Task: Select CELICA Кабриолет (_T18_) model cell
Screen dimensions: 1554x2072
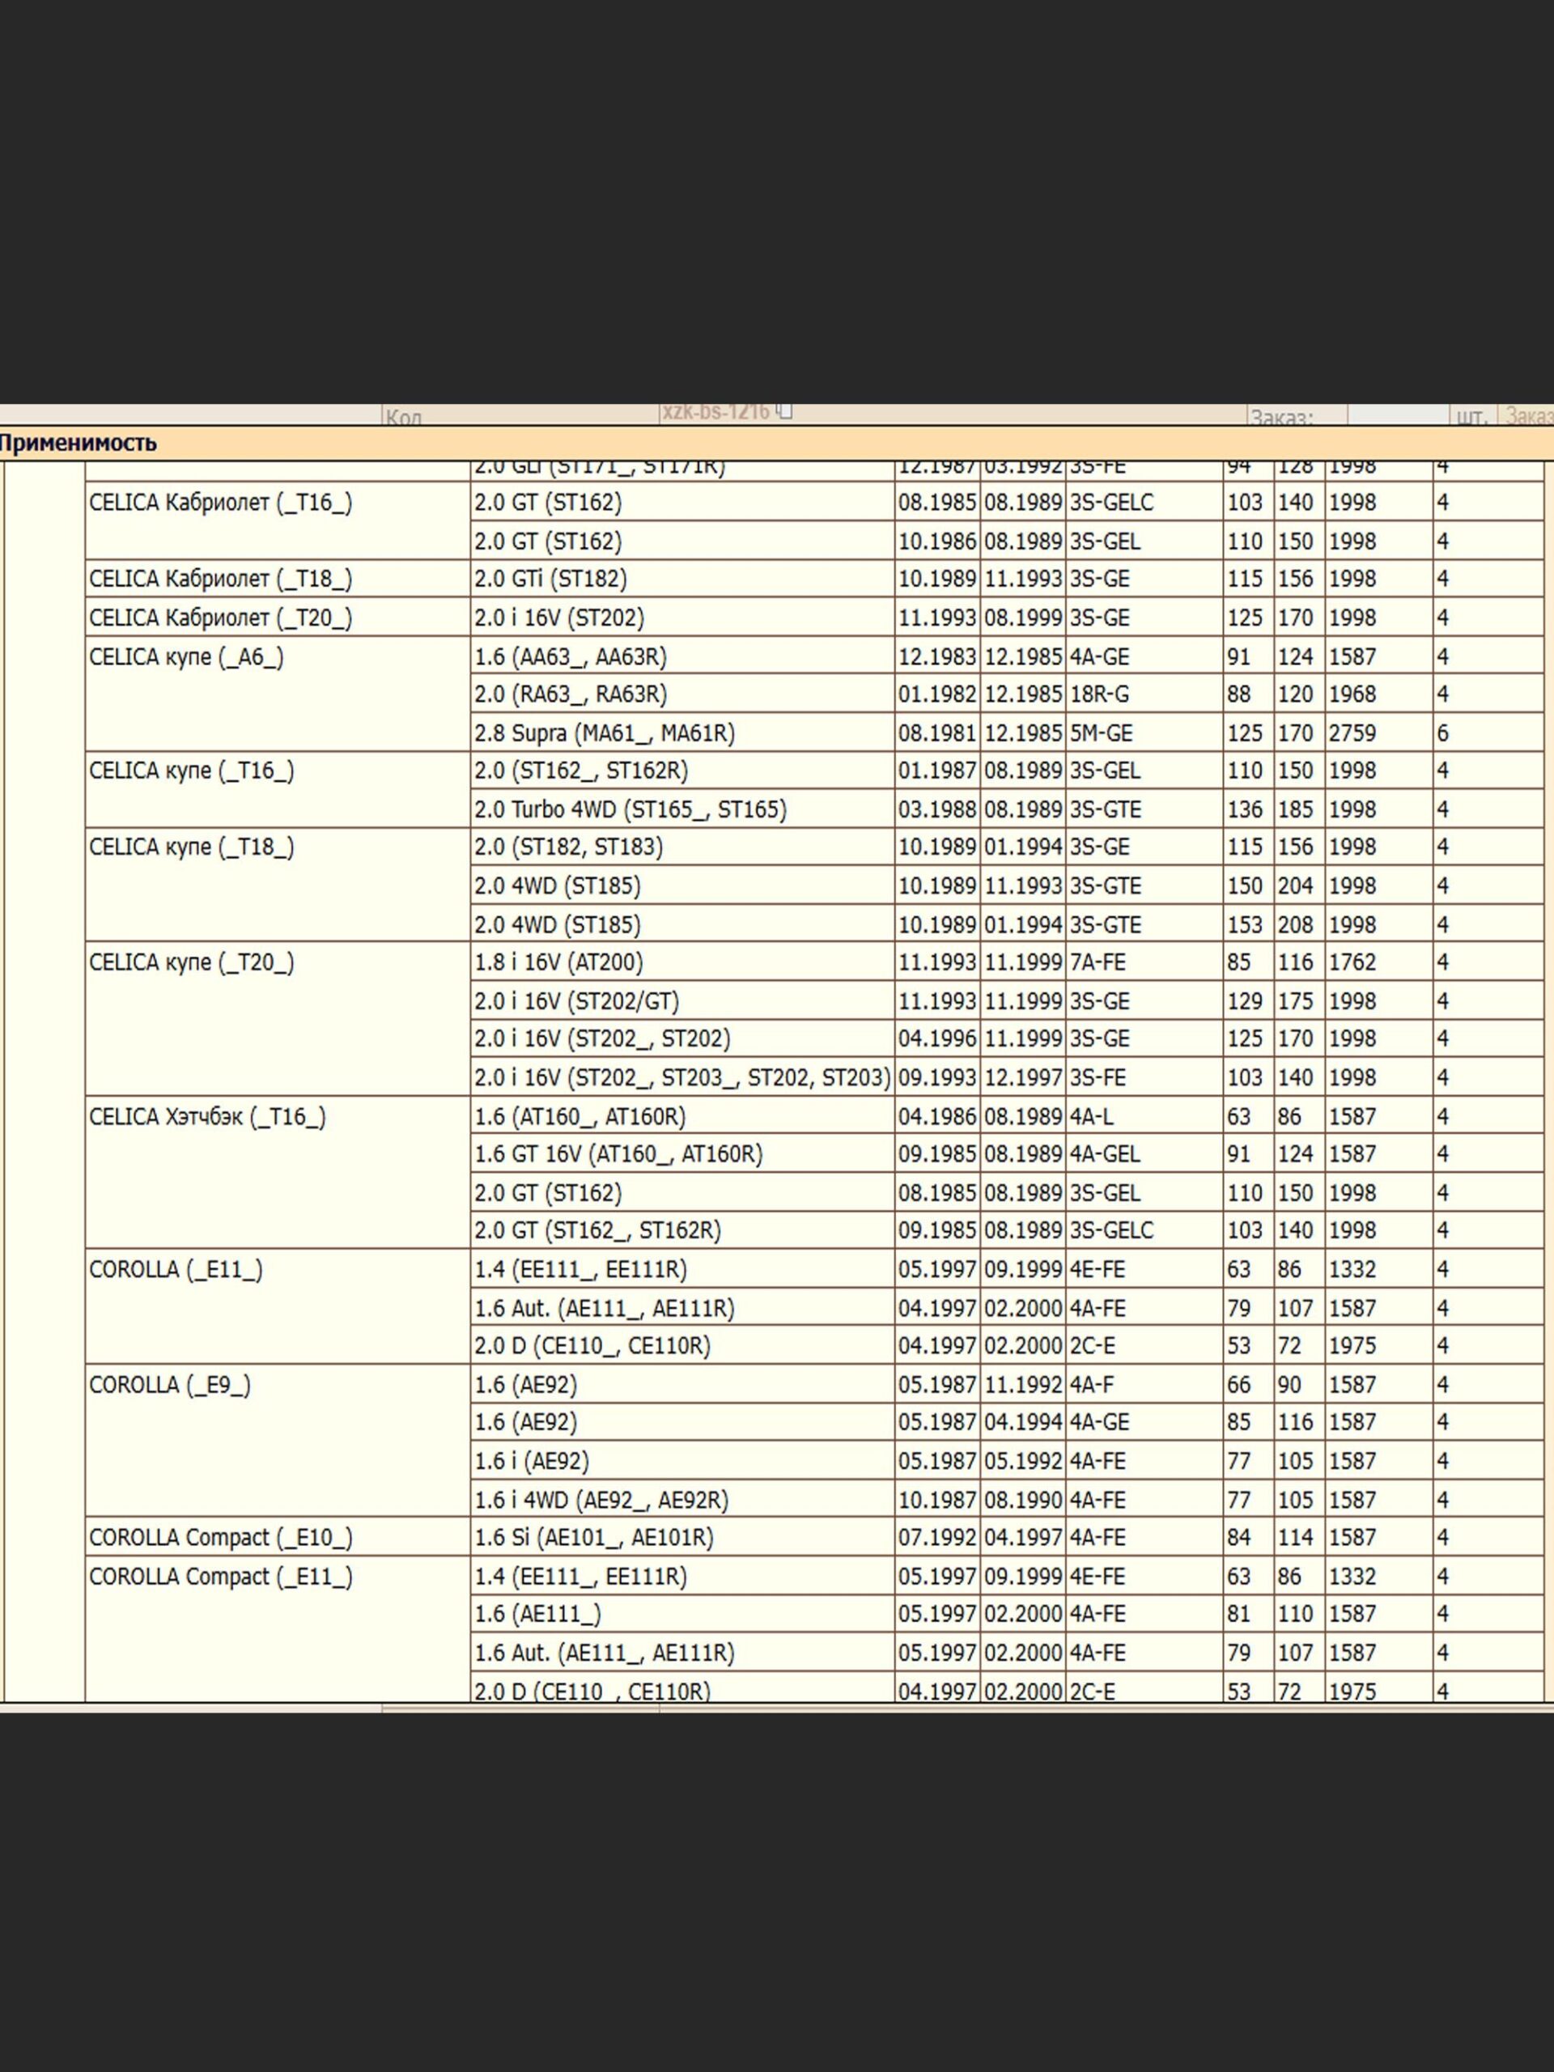Action: (x=220, y=579)
